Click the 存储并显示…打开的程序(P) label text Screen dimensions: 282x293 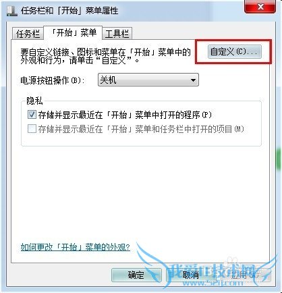tap(125, 115)
